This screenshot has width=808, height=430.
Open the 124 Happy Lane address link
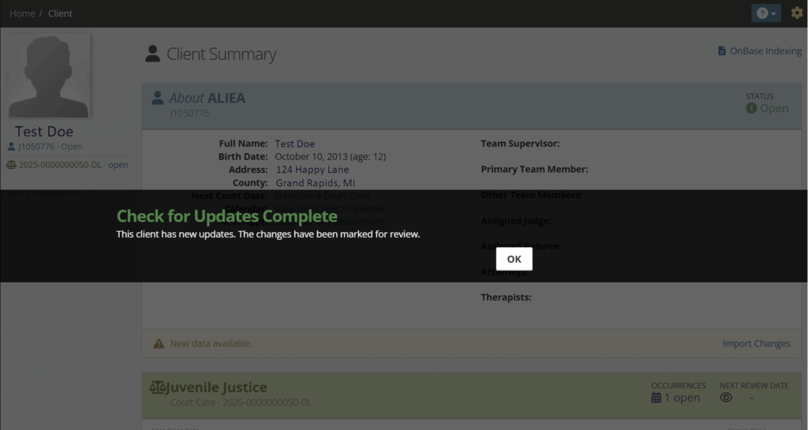coord(312,170)
